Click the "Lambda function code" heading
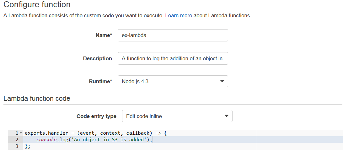This screenshot has width=343, height=151. point(37,99)
